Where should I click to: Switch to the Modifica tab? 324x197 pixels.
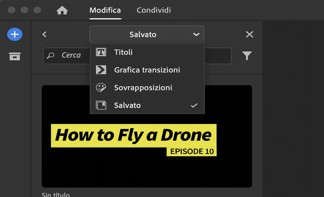click(105, 10)
